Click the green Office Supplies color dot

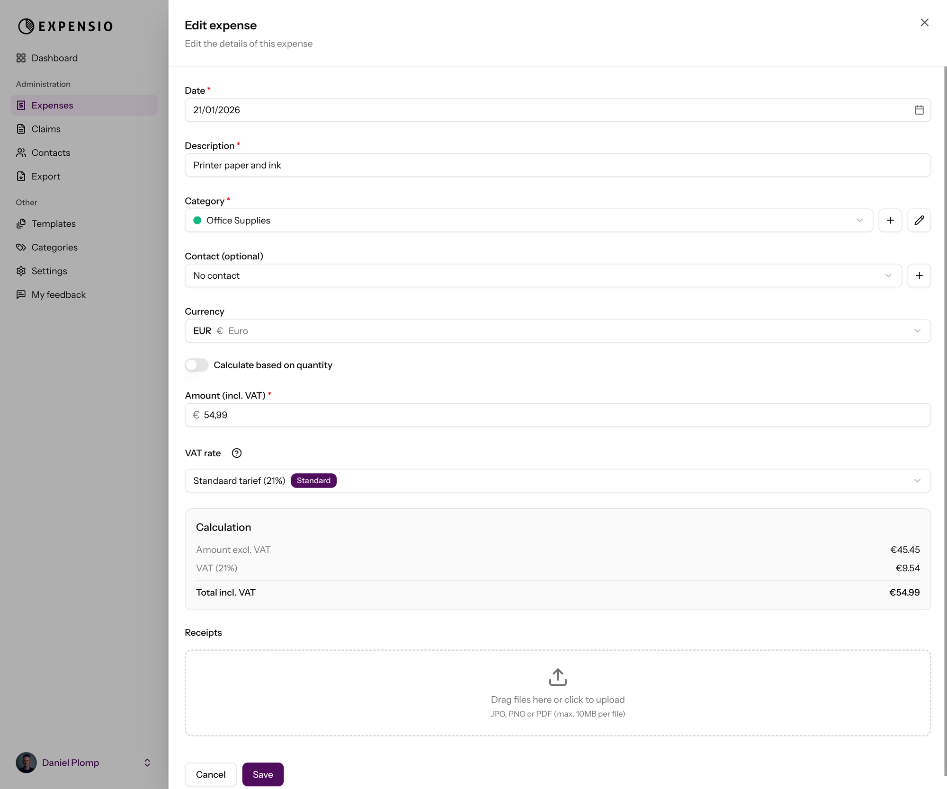[197, 221]
